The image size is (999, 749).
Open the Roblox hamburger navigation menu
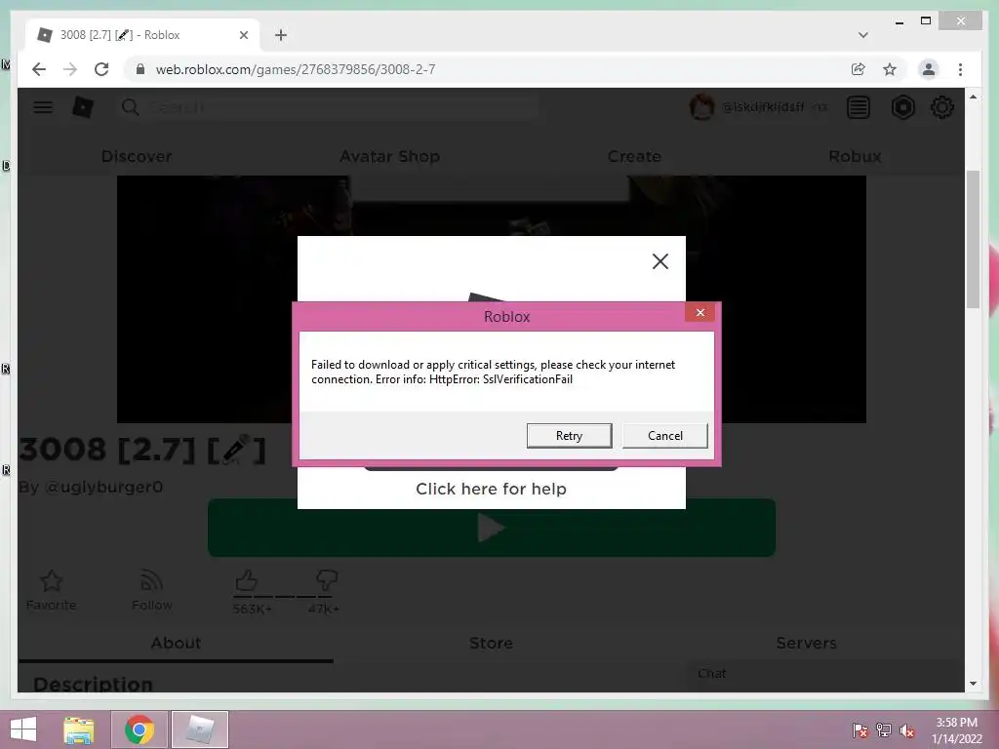pyautogui.click(x=43, y=107)
